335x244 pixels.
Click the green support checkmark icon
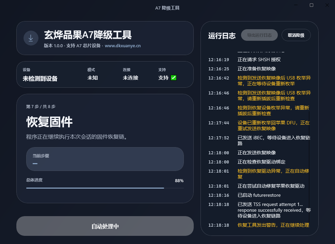[174, 78]
